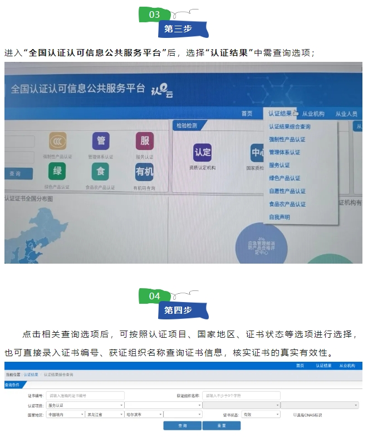This screenshot has width=368, height=437.
Task: Open the 资质认定机构 icon
Action: point(202,152)
